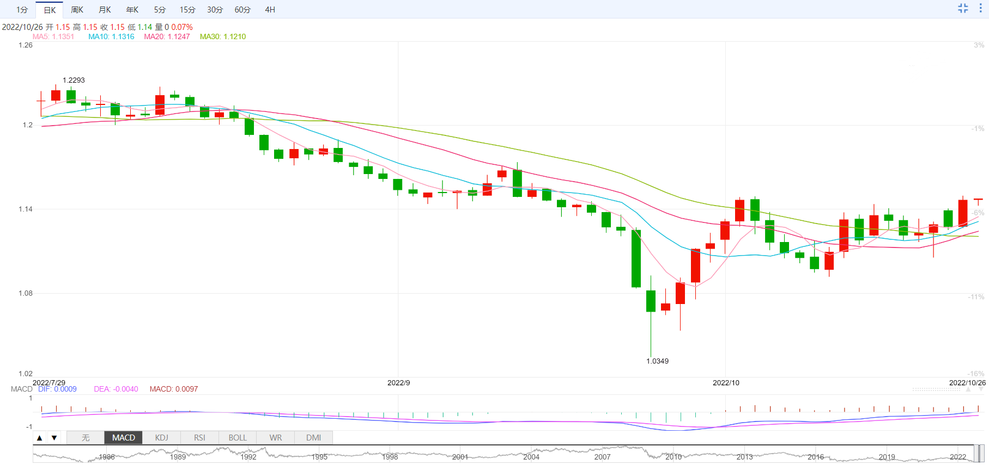Screen dimensions: 989x471
Task: Click the MA10: 1.1316 legend label
Action: coord(111,36)
